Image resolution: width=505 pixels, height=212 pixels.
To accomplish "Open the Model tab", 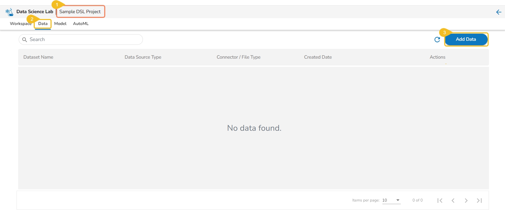I will coord(60,24).
